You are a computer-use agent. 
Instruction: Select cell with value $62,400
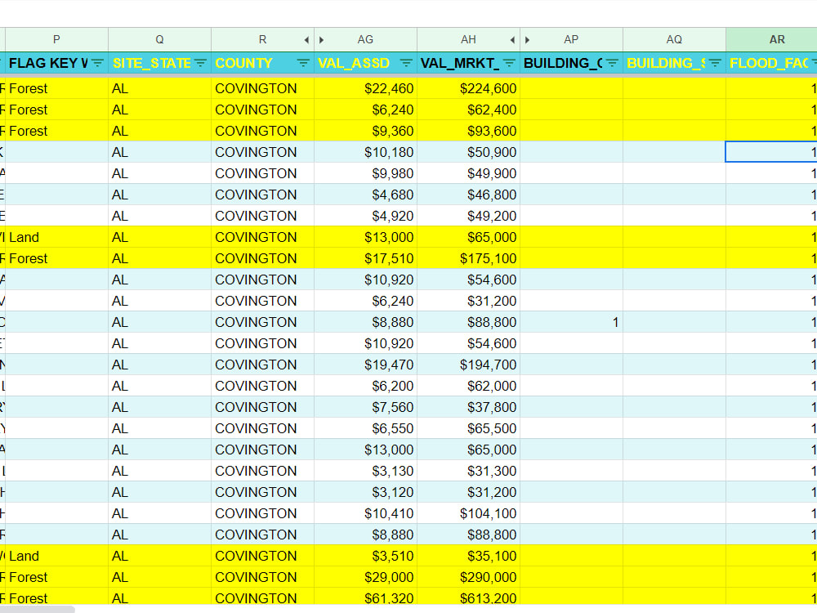[468, 110]
